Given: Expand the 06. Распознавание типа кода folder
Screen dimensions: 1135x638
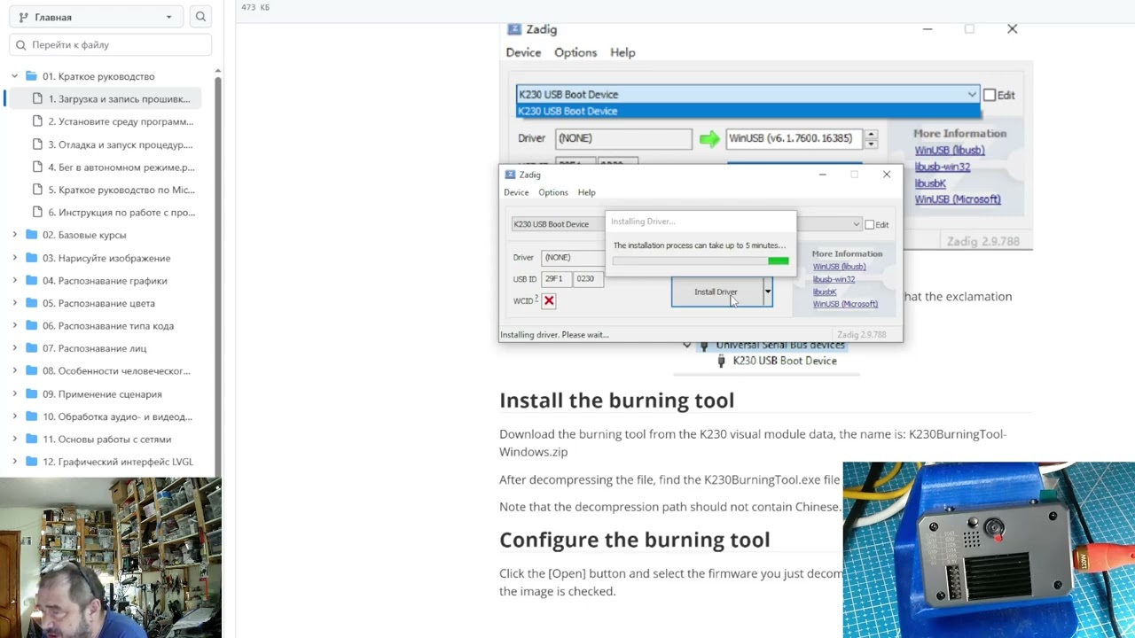Looking at the screenshot, I should 14,325.
